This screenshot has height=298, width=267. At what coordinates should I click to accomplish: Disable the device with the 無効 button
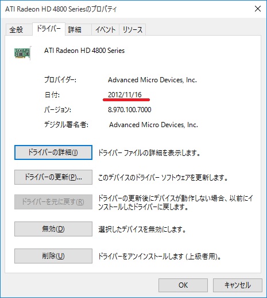[x=53, y=229]
